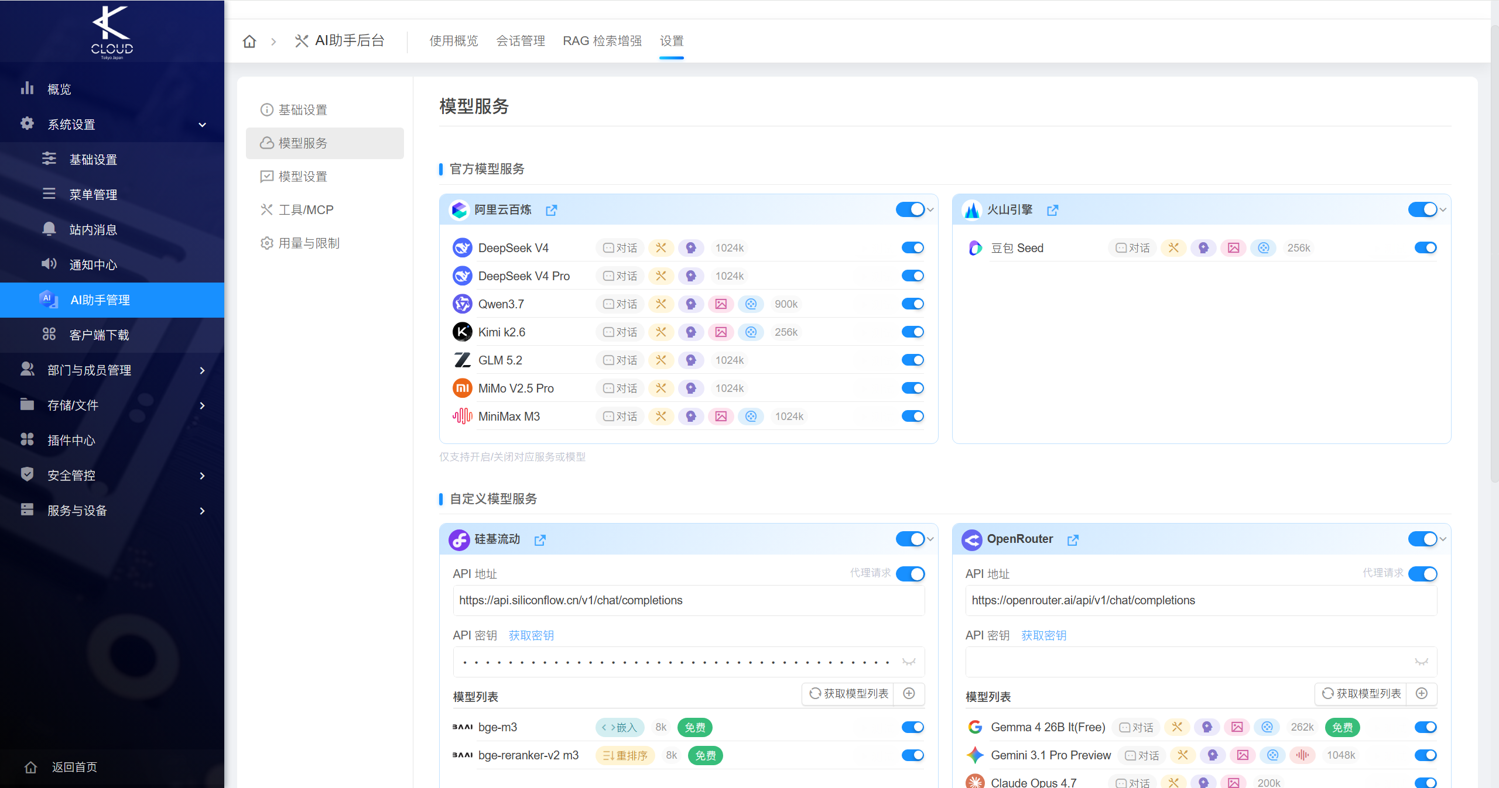1499x788 pixels.
Task: Click the Kimi k2.6 model logo
Action: tap(463, 332)
